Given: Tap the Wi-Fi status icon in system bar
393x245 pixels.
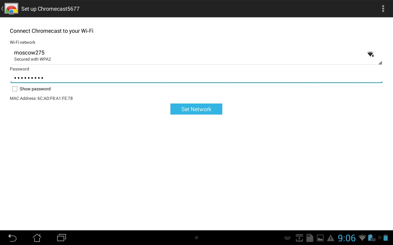Looking at the screenshot, I should [362, 238].
